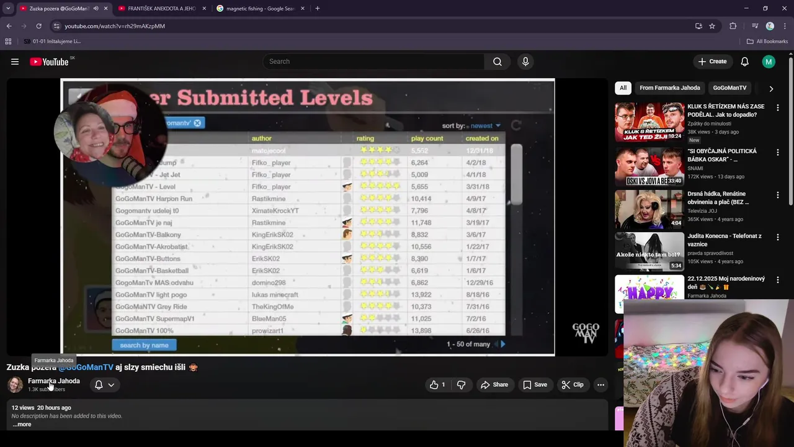Bookmark this page with the star icon
794x447 pixels.
coord(712,26)
